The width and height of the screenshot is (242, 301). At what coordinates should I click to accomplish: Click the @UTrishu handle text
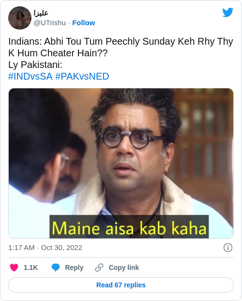pyautogui.click(x=49, y=23)
